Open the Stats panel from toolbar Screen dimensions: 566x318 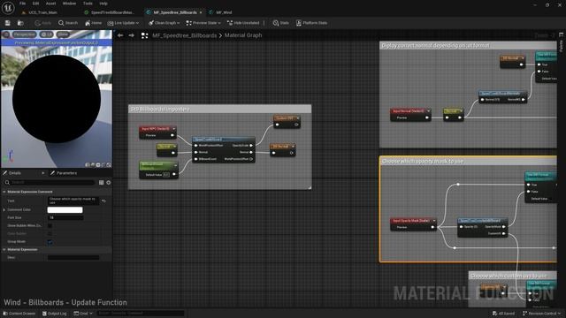click(x=281, y=23)
